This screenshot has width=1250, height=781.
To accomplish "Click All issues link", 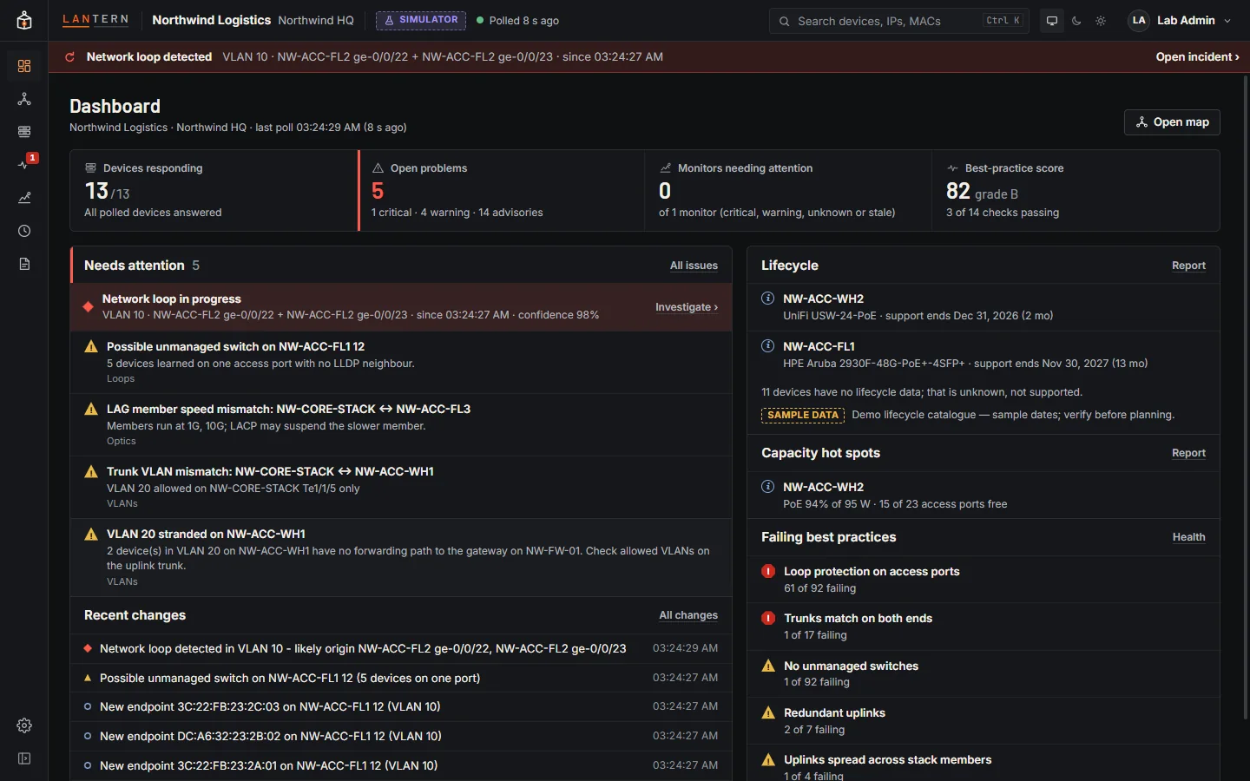I will tap(694, 266).
